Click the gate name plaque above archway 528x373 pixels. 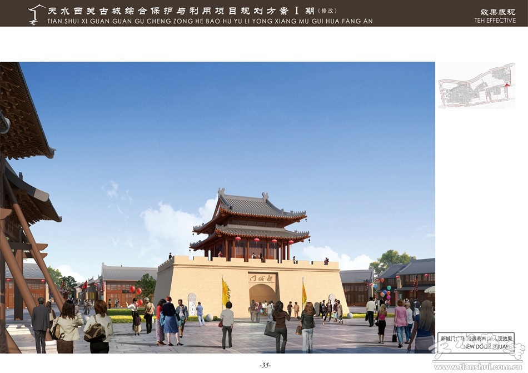pos(262,277)
